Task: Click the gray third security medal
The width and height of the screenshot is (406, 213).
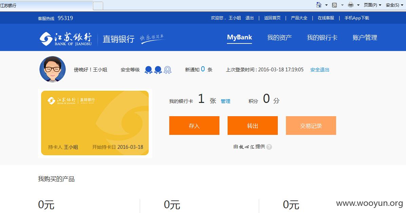Action: point(168,70)
